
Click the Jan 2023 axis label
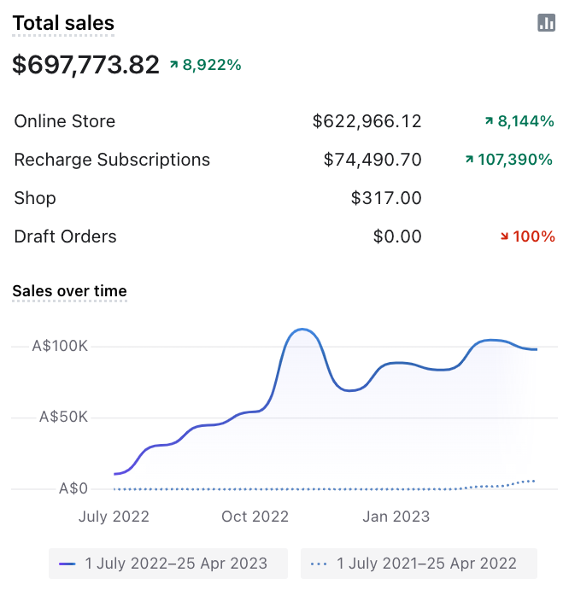pos(396,517)
